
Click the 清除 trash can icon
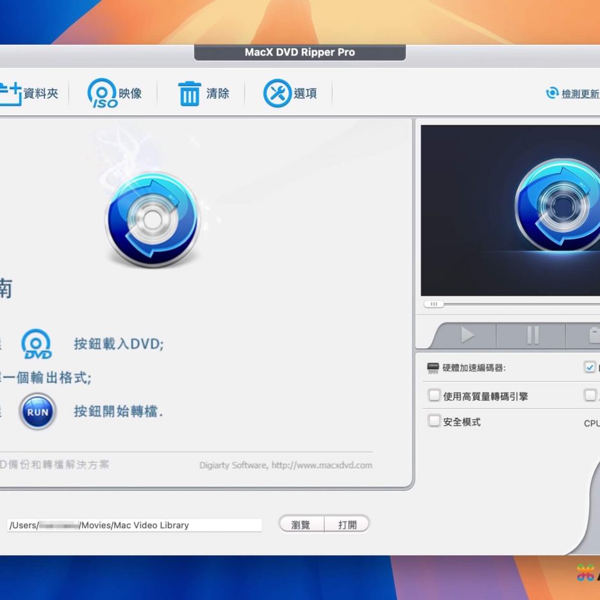click(189, 94)
